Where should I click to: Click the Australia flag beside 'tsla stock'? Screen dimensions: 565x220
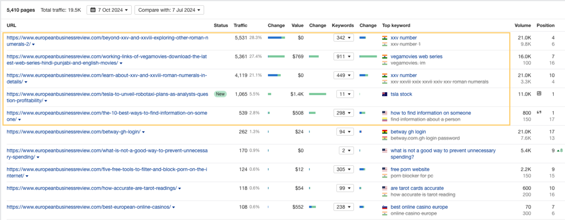click(385, 94)
